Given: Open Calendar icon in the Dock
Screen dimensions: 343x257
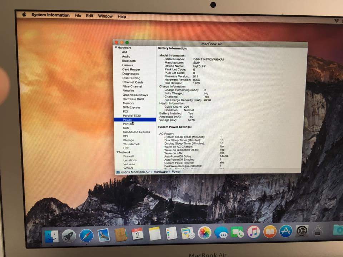Looking at the screenshot, I should 138,234.
